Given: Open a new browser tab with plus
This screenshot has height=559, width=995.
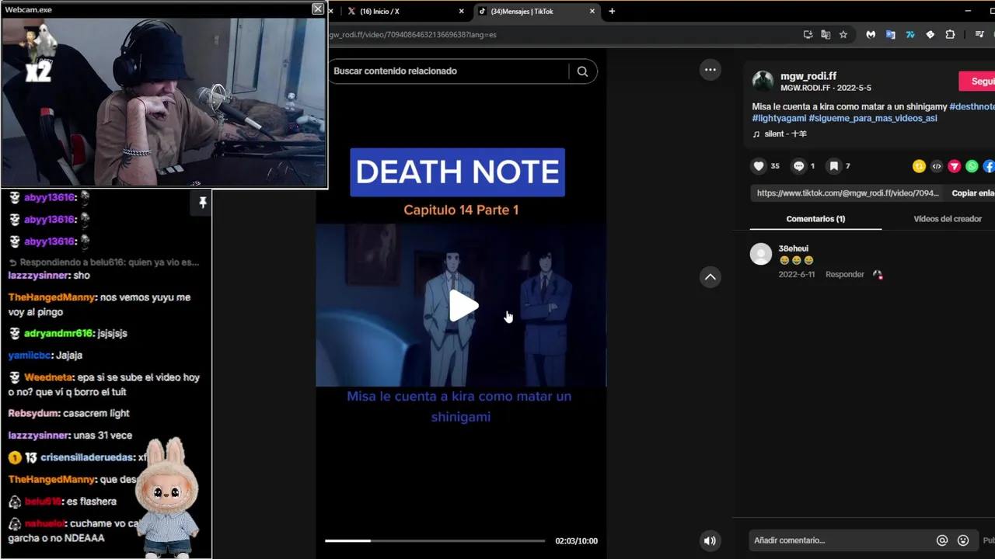Looking at the screenshot, I should (x=612, y=12).
